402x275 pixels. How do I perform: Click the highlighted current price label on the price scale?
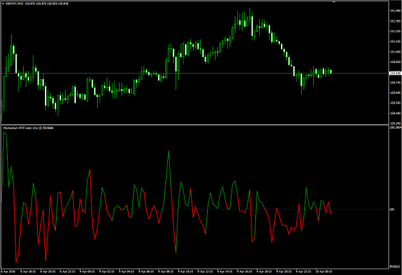(x=395, y=73)
